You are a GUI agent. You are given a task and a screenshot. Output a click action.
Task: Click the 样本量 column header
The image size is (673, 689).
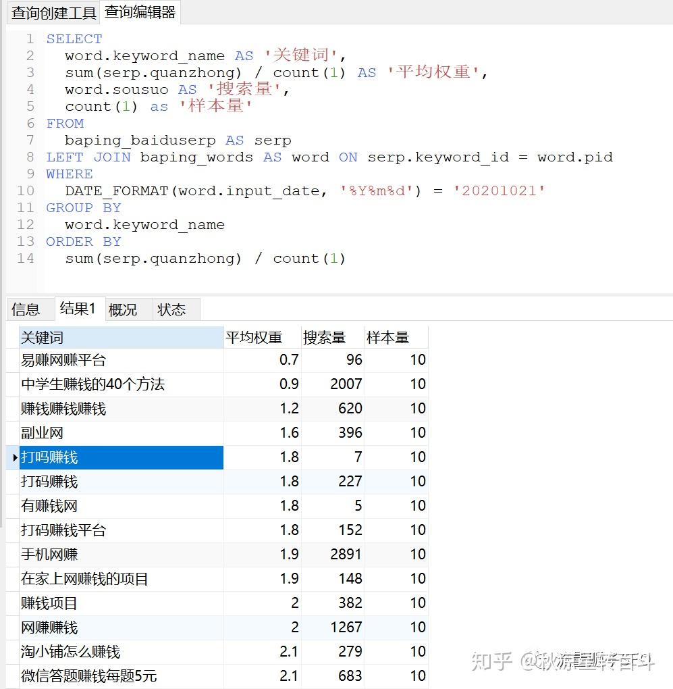(396, 338)
